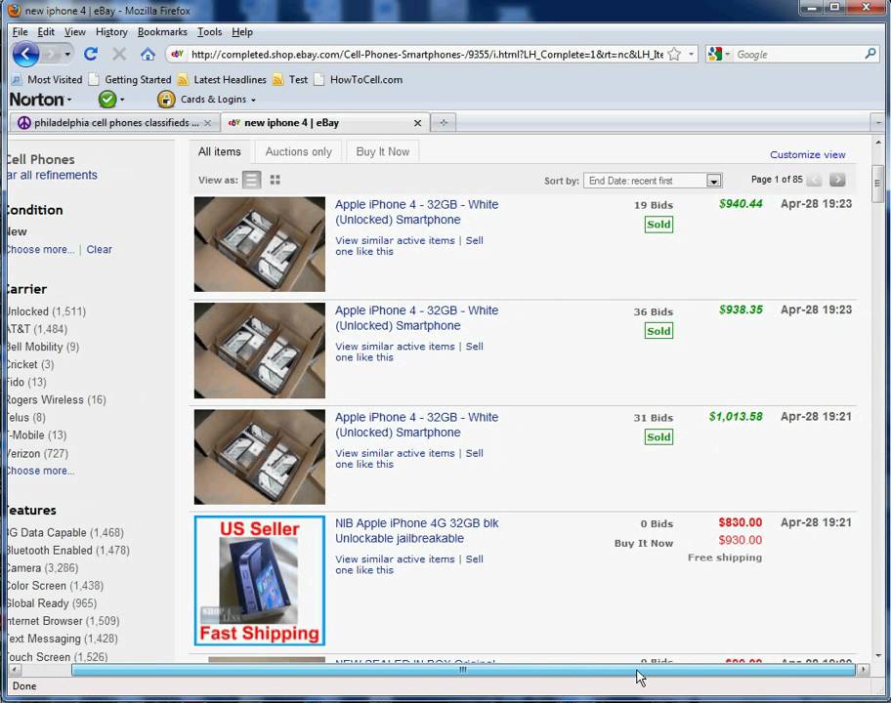Open the Latest Headlines feed bookmark

click(x=222, y=79)
